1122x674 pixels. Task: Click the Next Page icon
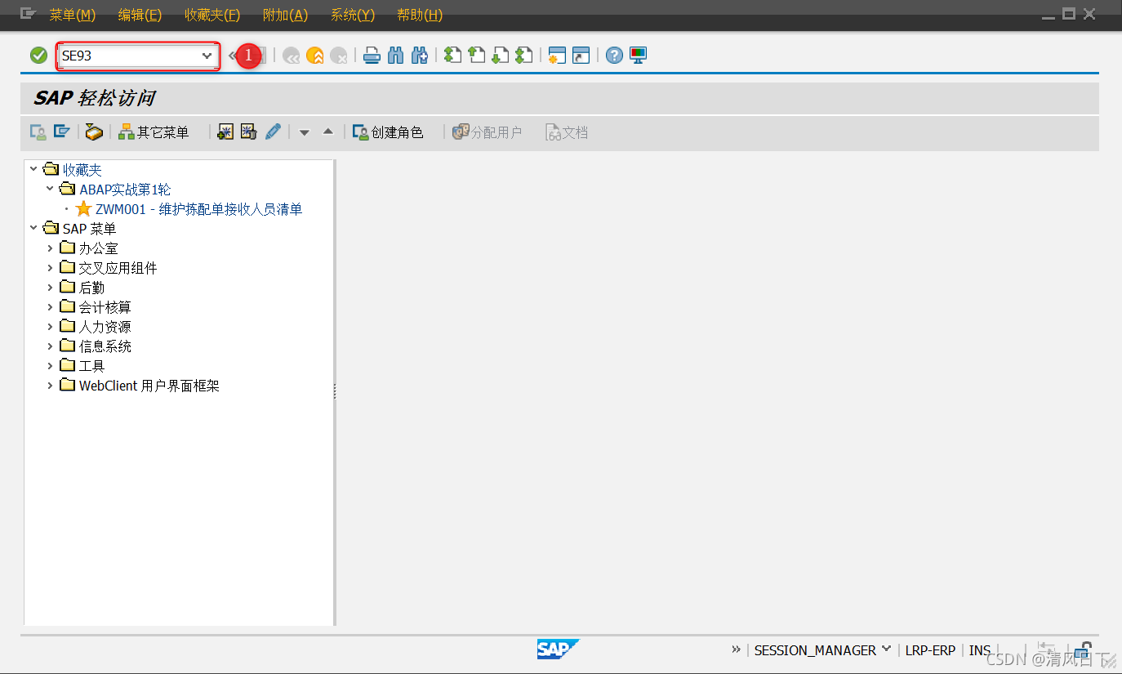(x=500, y=56)
